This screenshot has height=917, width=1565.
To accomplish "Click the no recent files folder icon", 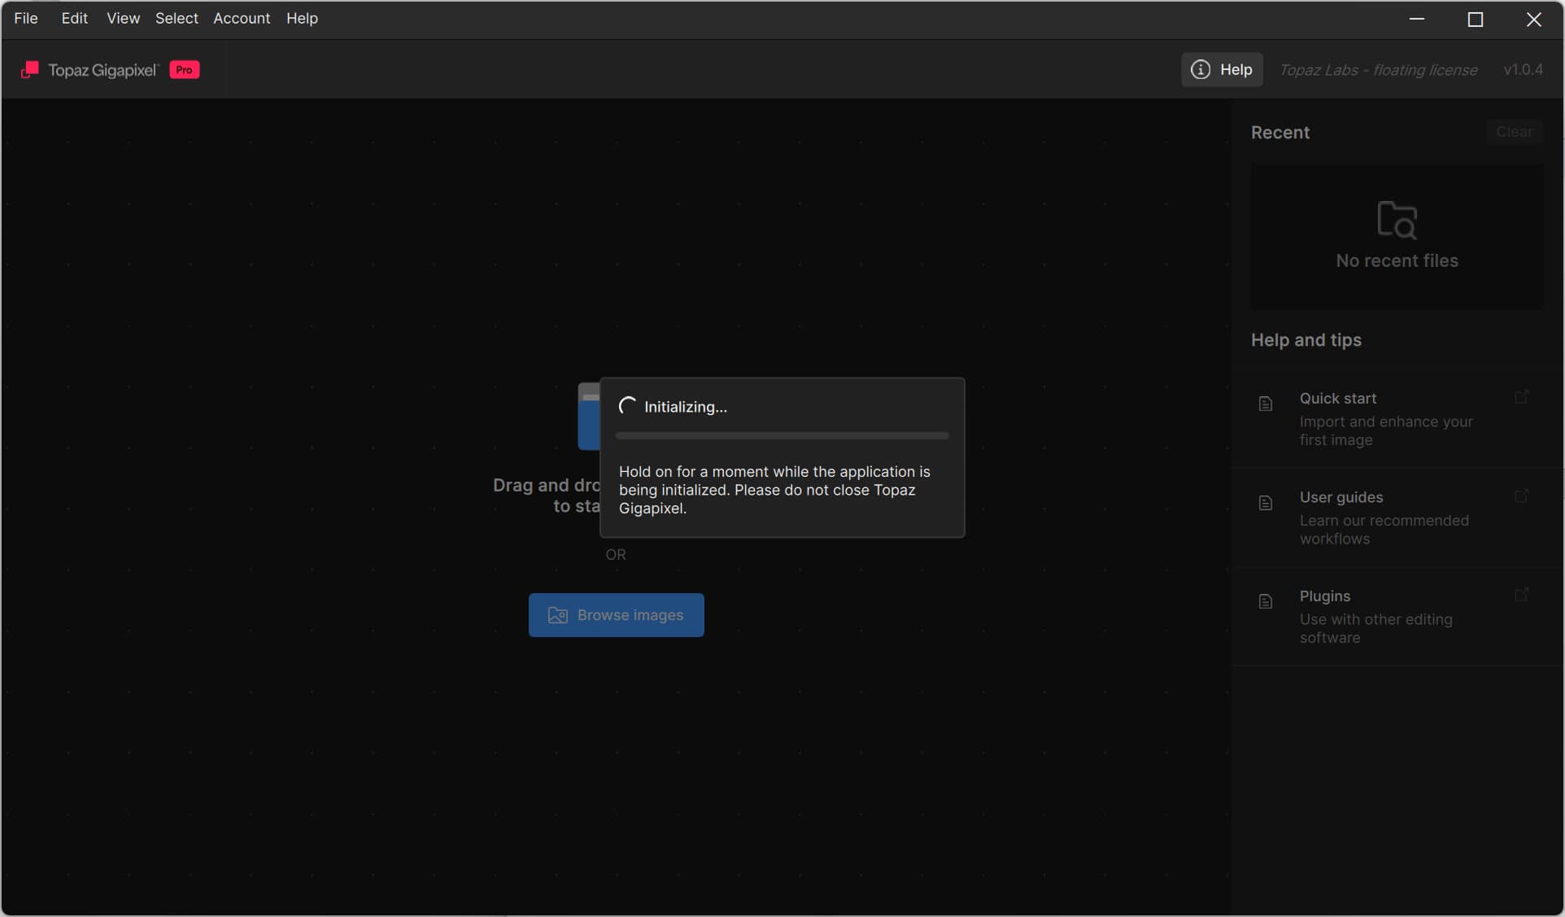I will (1397, 220).
